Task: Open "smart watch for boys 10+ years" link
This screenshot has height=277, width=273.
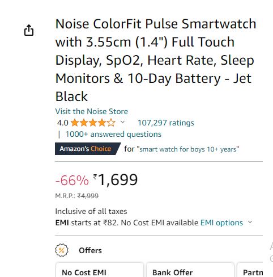Action: click(188, 149)
